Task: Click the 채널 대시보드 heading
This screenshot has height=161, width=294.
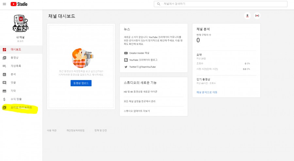Action: [x=62, y=16]
